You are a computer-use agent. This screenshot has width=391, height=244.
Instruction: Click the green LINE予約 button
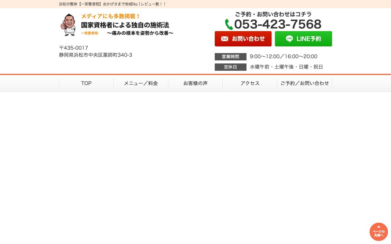click(303, 39)
